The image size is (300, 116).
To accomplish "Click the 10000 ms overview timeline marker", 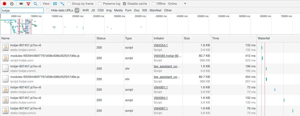I will pyautogui.click(x=36, y=16).
